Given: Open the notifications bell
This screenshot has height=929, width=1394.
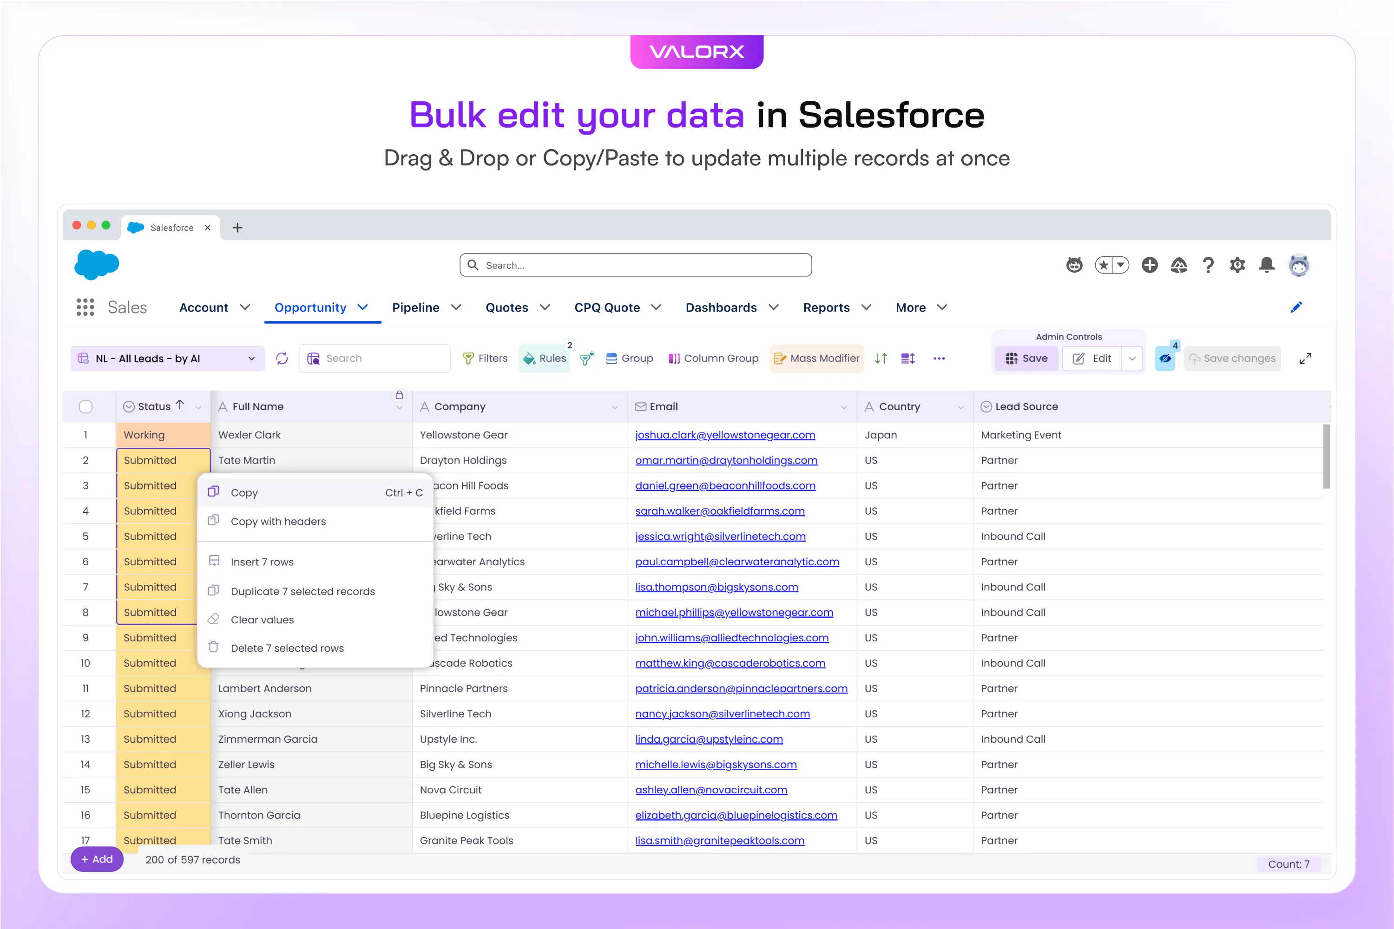Looking at the screenshot, I should coord(1267,265).
